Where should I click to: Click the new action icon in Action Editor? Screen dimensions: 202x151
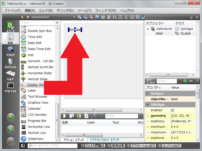click(64, 116)
